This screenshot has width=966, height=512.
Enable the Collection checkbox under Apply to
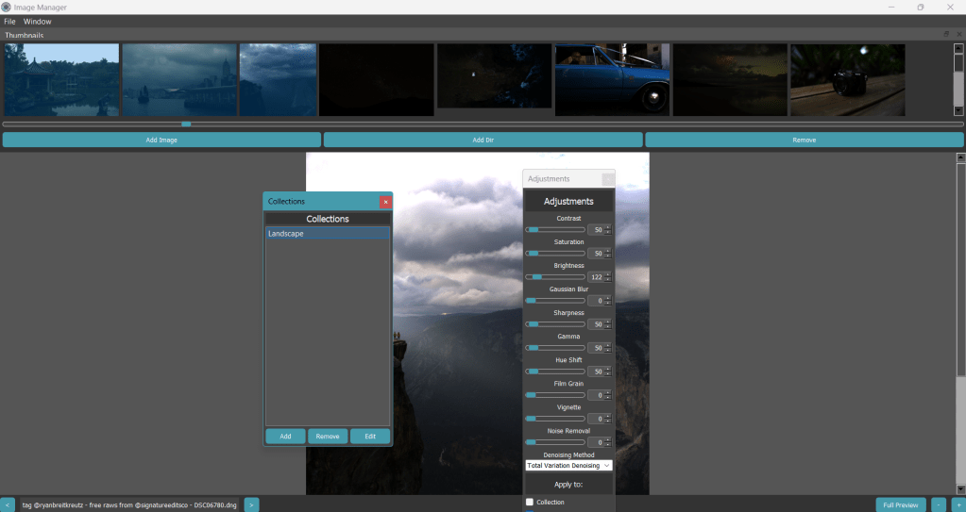530,502
